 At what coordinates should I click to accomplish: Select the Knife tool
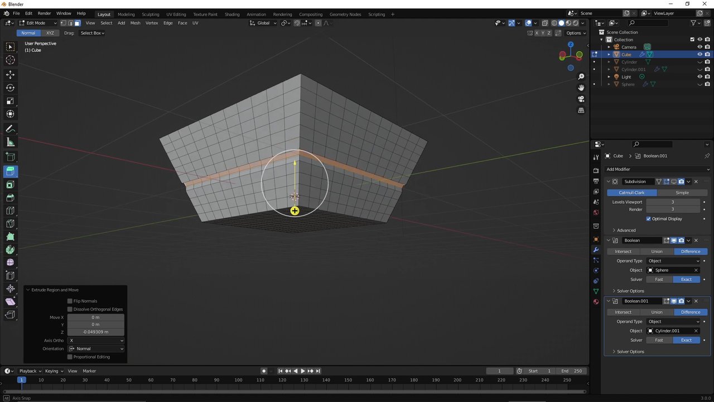click(x=10, y=224)
